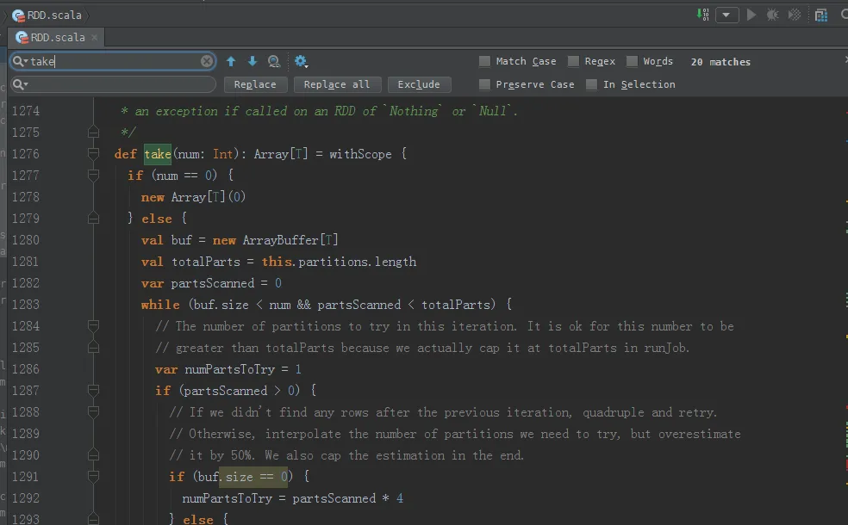The width and height of the screenshot is (848, 525).
Task: Enable the Match Case checkbox
Action: pos(484,61)
